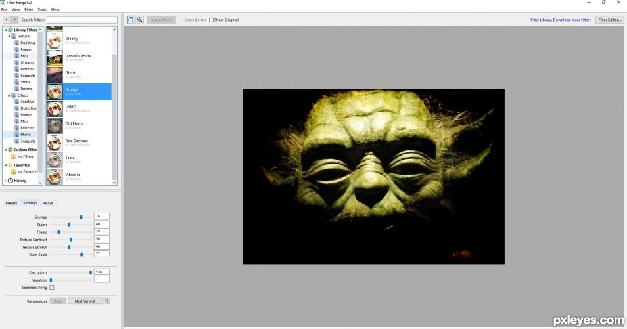Screen dimensions: 627x329
Task: Click the randomizer Back button
Action: [58, 301]
